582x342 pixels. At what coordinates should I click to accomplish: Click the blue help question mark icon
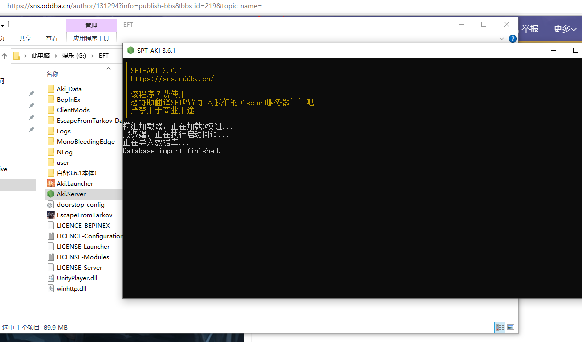[512, 39]
